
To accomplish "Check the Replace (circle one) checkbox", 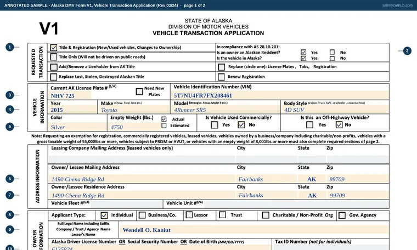I will (x=221, y=67).
